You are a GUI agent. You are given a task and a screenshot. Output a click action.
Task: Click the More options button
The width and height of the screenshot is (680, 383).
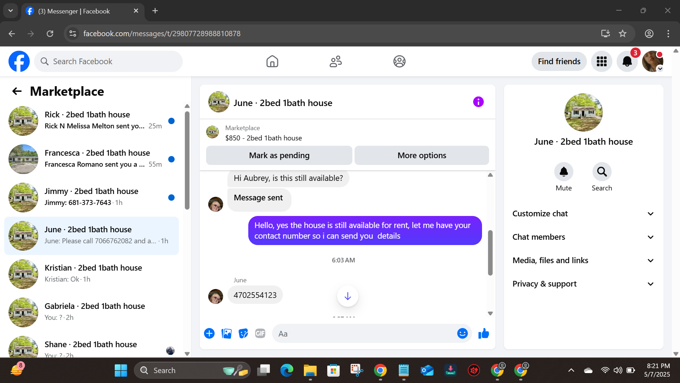coord(421,155)
